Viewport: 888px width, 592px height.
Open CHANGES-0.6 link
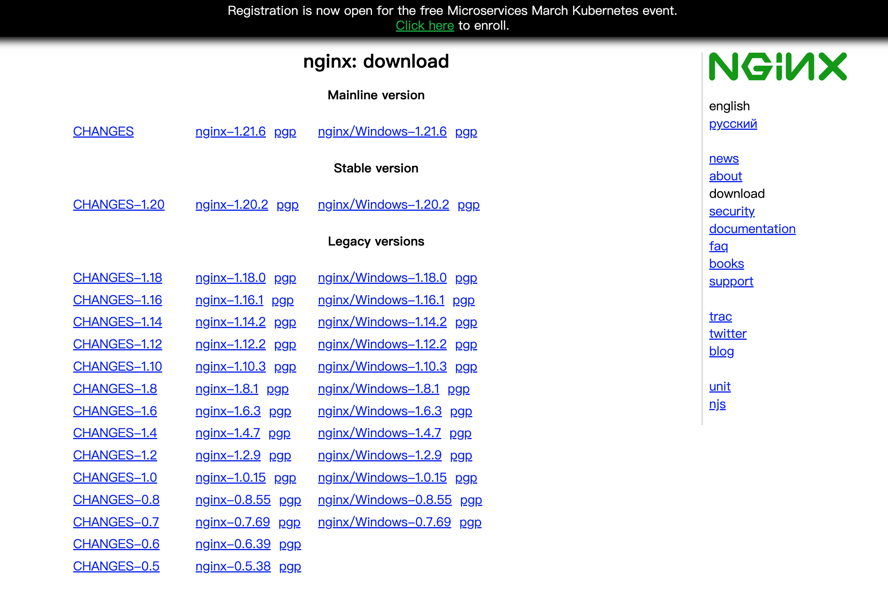click(116, 544)
